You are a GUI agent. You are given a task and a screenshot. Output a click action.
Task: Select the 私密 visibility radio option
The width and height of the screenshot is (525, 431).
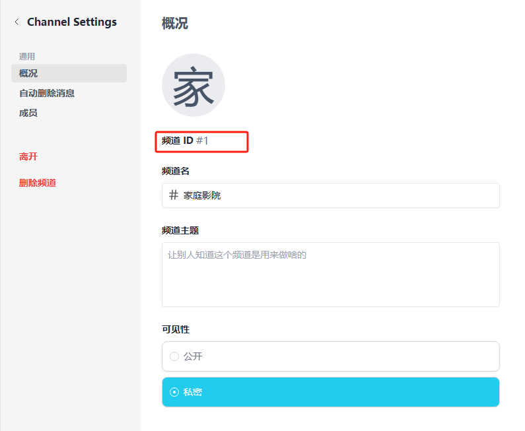click(174, 392)
